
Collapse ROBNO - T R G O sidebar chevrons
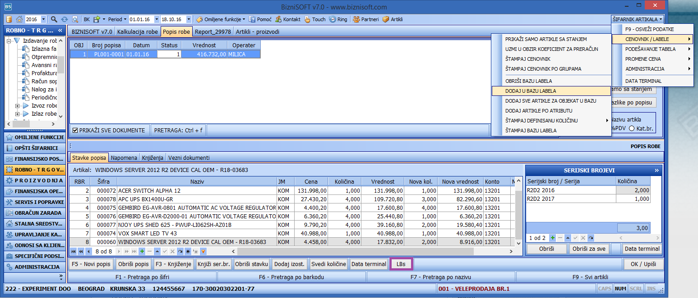click(60, 31)
